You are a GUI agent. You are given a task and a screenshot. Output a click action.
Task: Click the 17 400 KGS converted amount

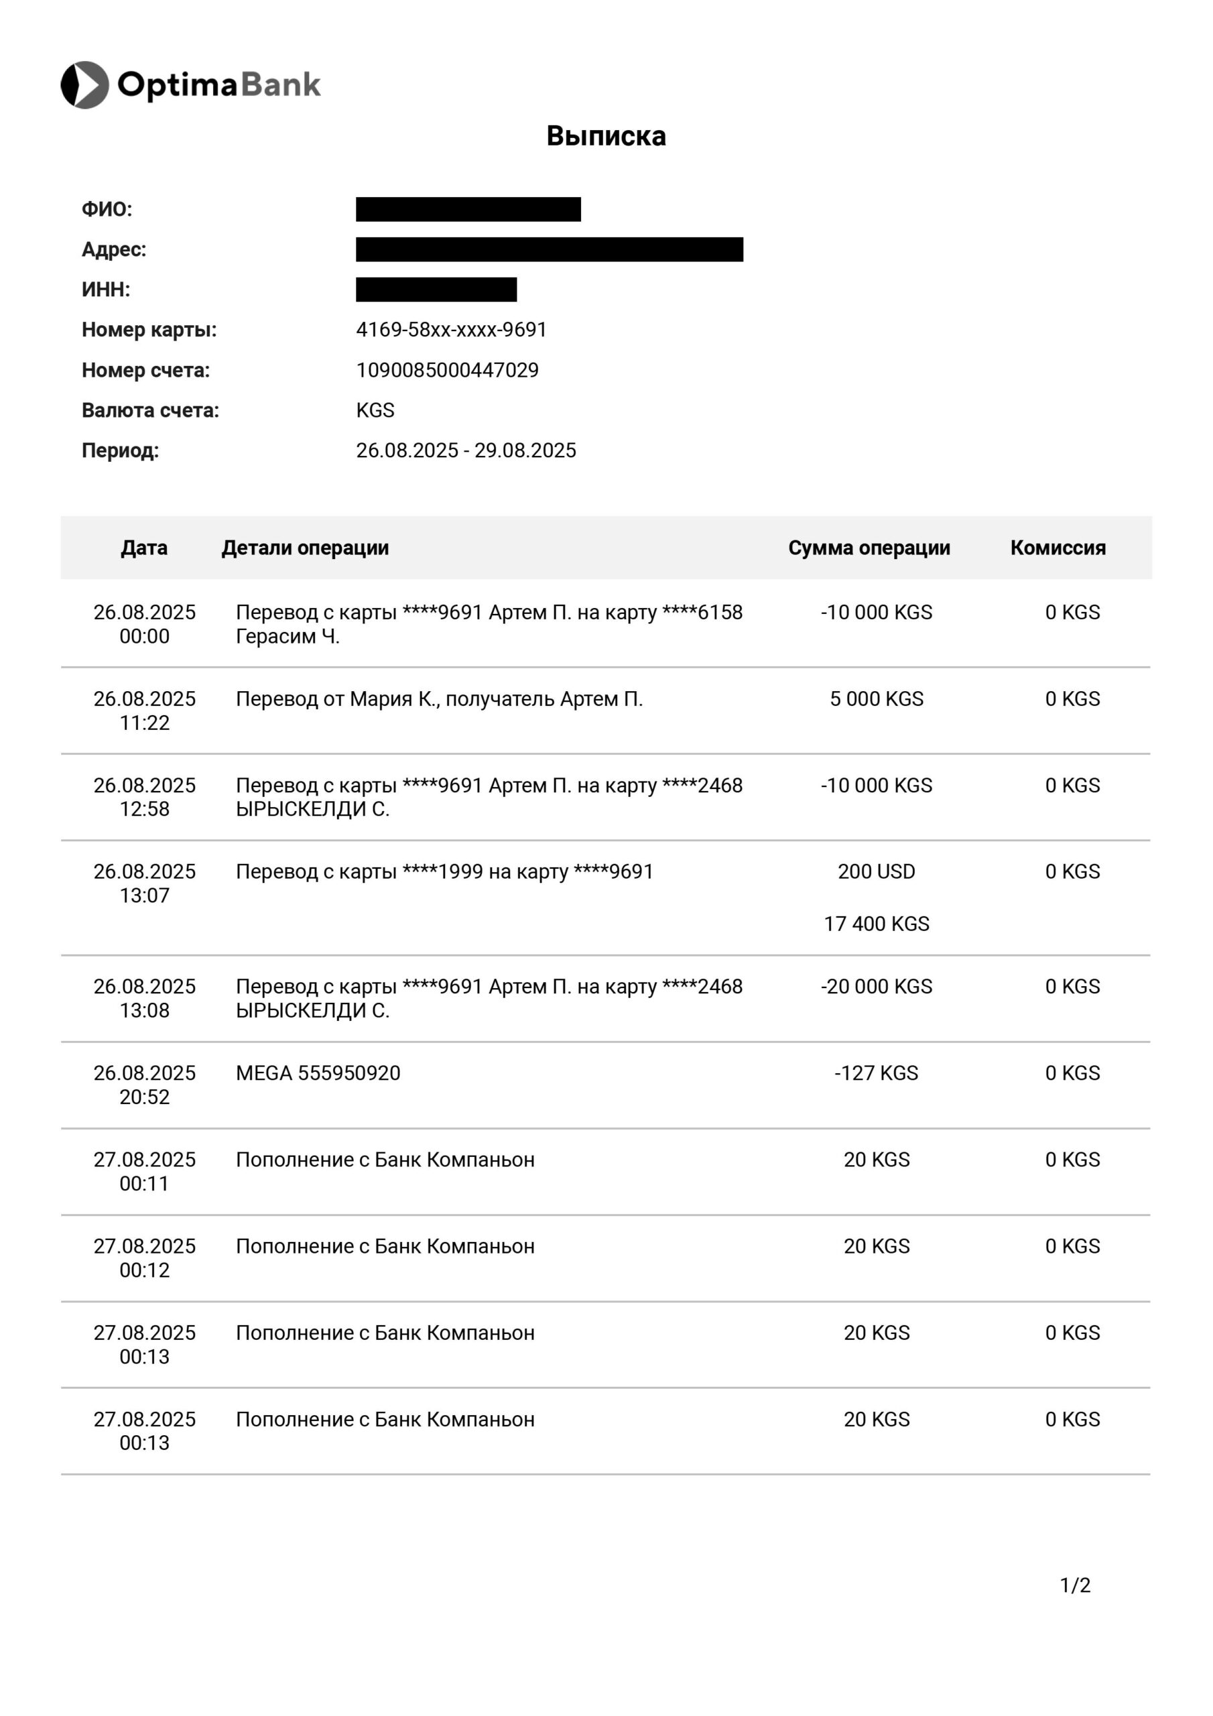pos(876,924)
